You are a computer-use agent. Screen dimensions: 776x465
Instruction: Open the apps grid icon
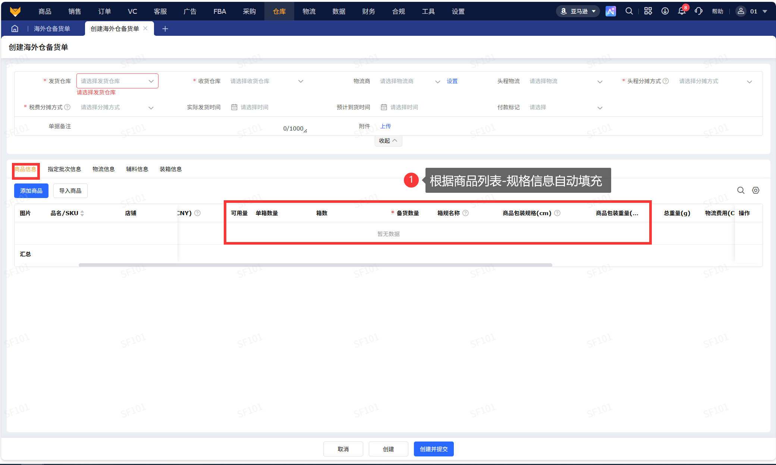[648, 11]
